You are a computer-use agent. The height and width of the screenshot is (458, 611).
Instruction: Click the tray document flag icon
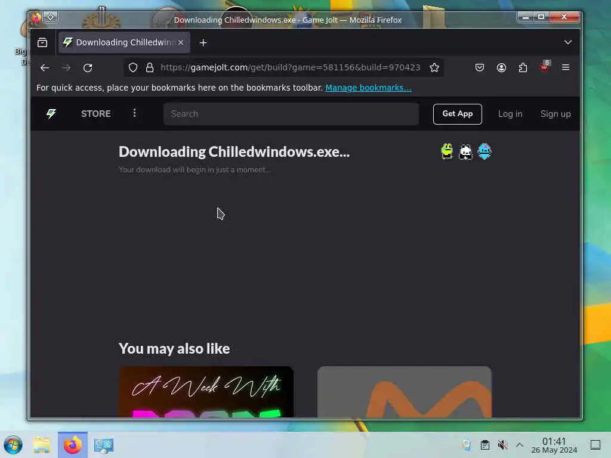467,445
